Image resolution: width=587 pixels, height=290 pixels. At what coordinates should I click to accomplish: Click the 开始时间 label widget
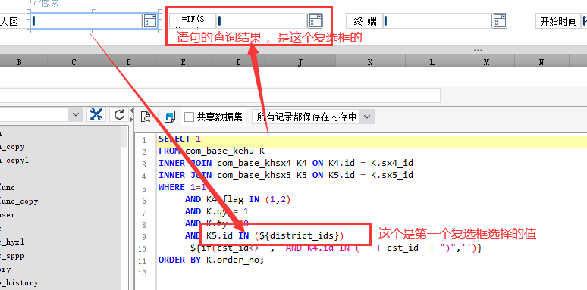[x=558, y=21]
